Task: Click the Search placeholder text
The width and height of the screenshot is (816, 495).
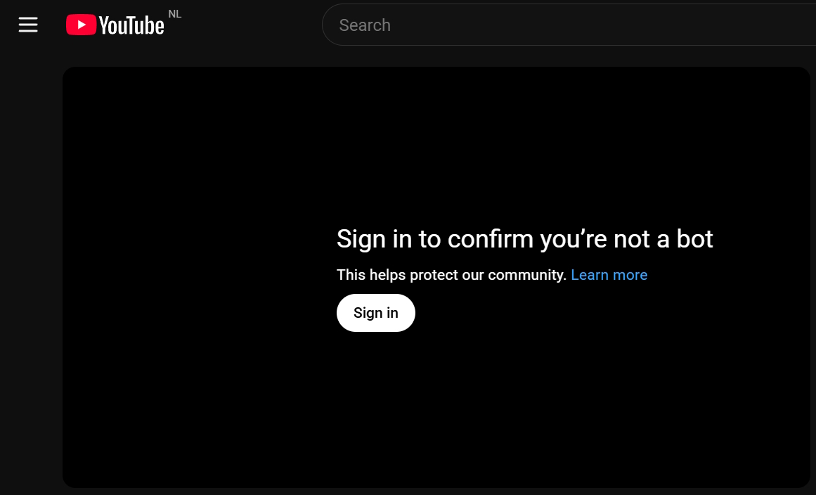Action: (x=365, y=25)
